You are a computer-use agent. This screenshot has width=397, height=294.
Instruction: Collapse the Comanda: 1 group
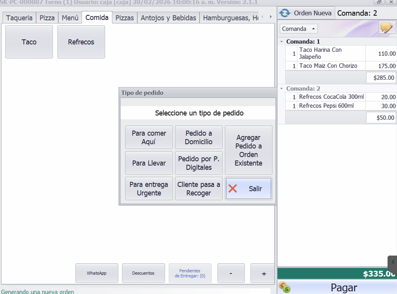coord(282,42)
